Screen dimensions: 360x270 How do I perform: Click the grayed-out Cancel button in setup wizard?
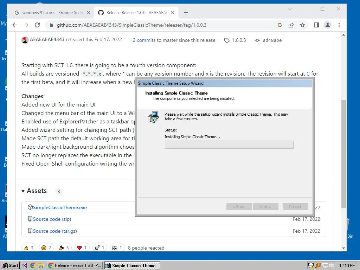tap(295, 207)
